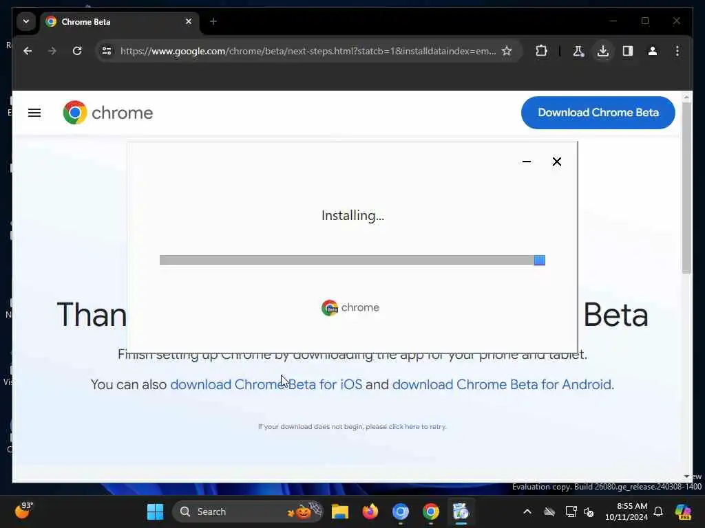Image resolution: width=705 pixels, height=528 pixels.
Task: Open File Explorer from the taskbar
Action: tap(340, 511)
